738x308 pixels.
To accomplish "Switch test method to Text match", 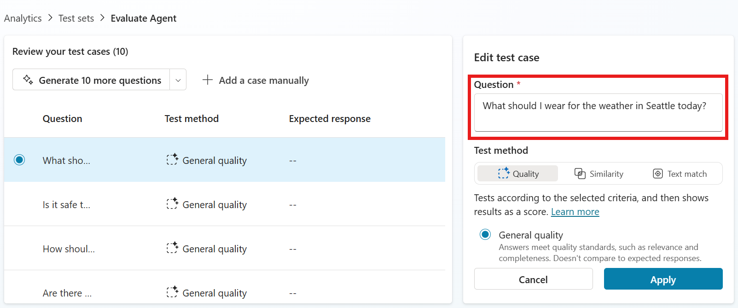I will (x=680, y=174).
